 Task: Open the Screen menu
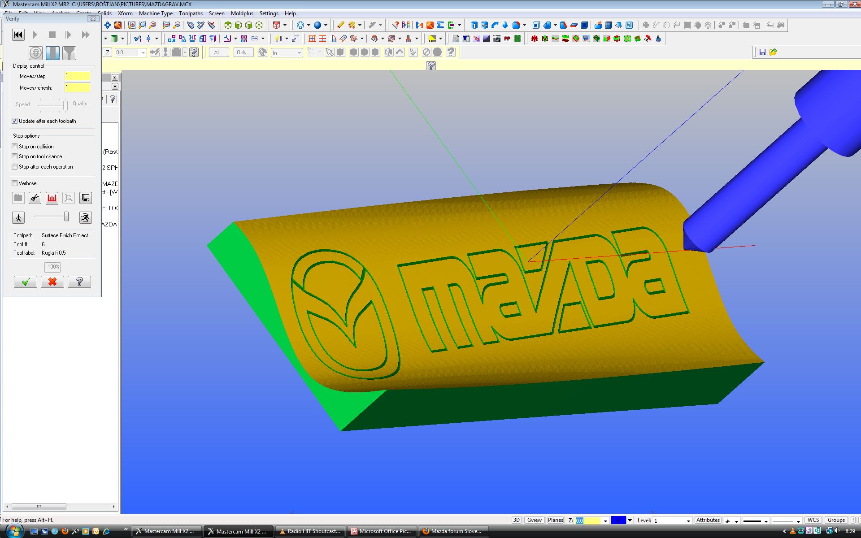pos(217,13)
